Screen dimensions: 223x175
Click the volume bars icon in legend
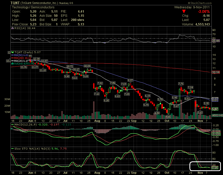pos(13,63)
